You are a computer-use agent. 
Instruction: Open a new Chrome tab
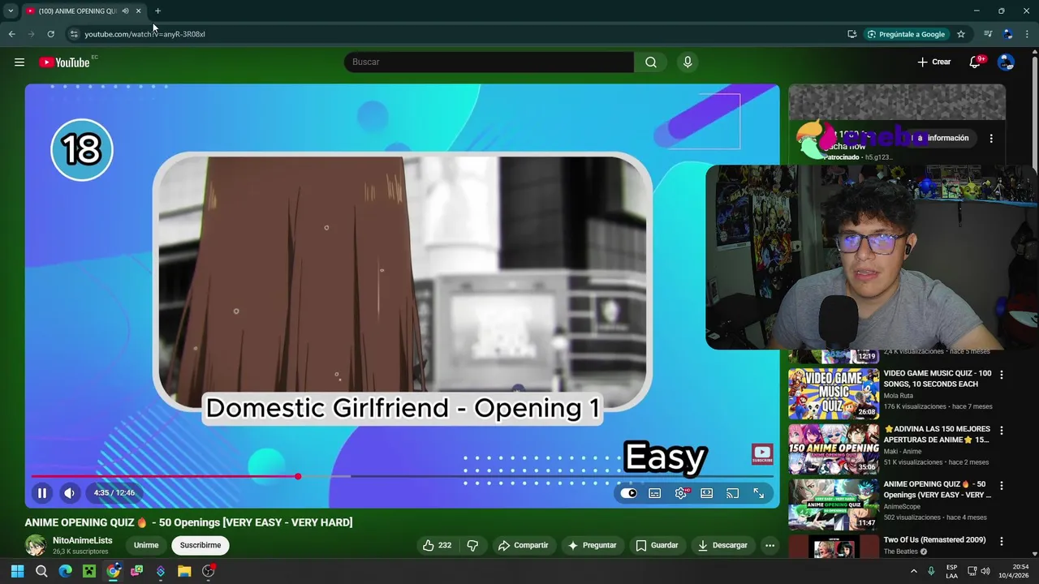tap(157, 11)
